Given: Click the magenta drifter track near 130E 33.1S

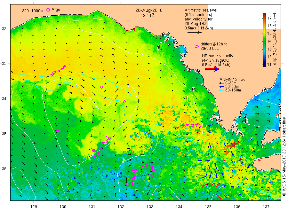Looking at the screenshot, I should 58,70.
